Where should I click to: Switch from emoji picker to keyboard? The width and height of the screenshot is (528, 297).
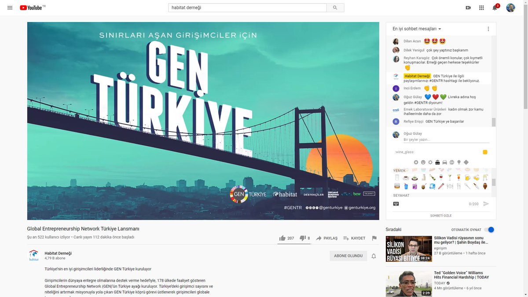click(x=396, y=204)
